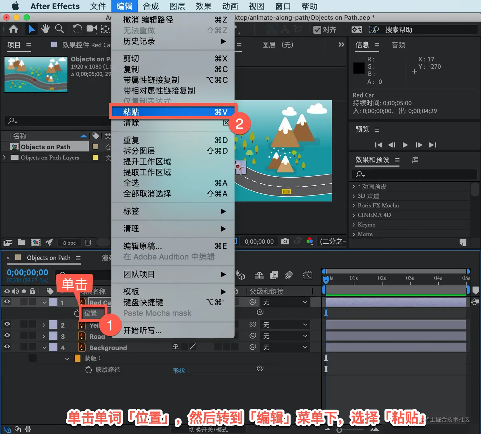The image size is (481, 434).
Task: Toggle the 对齐 snapping checkbox
Action: 317,30
